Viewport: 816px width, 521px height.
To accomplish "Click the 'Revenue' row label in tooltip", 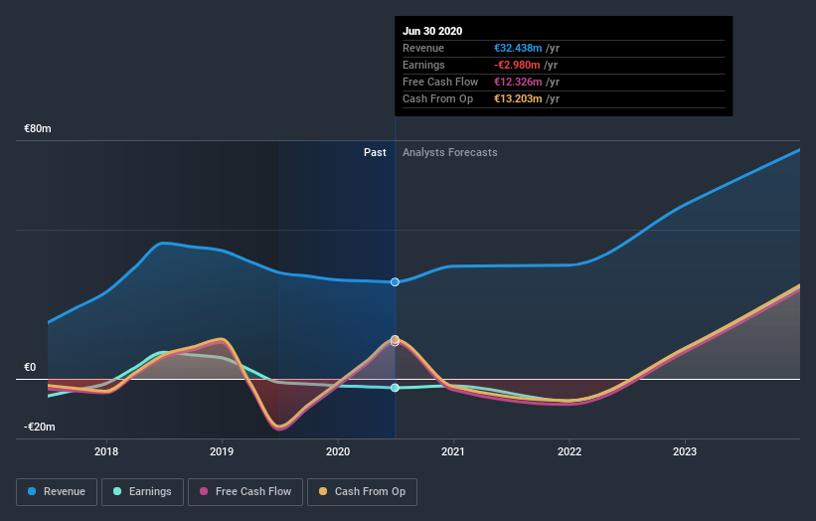I will tap(423, 48).
